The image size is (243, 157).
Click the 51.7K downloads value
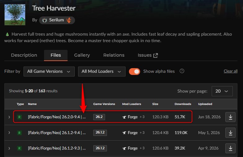180,117
